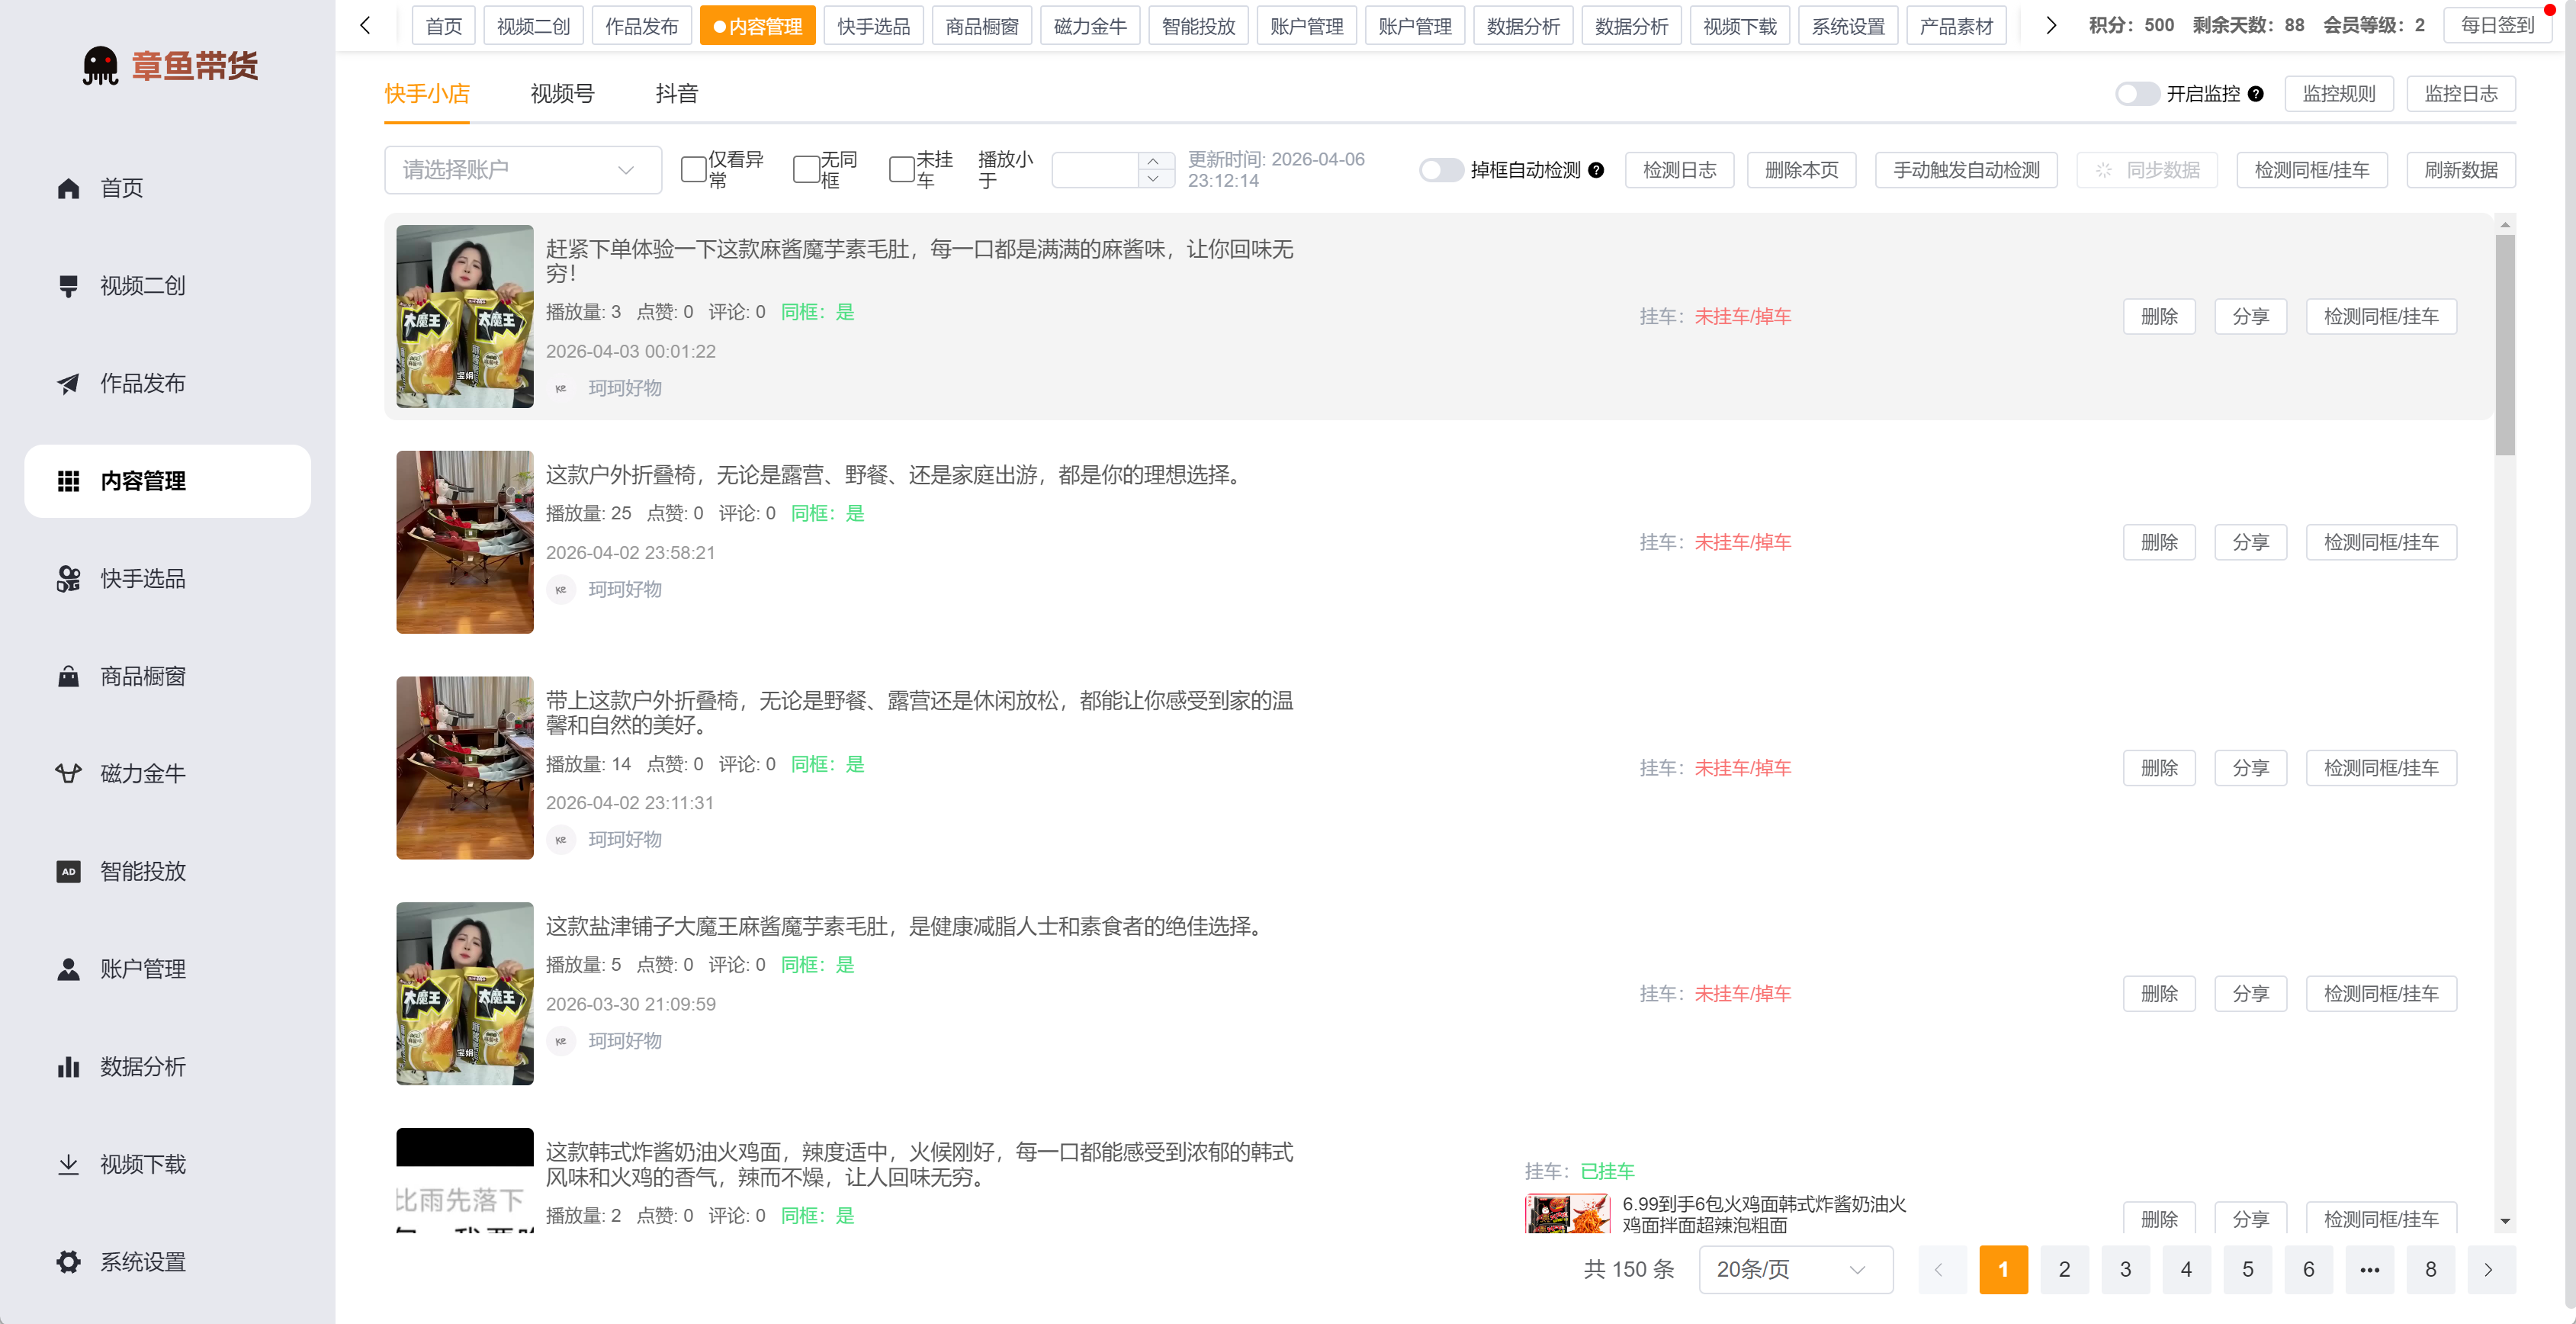Click the person icon for 账户管理
The width and height of the screenshot is (2576, 1324).
[x=68, y=969]
